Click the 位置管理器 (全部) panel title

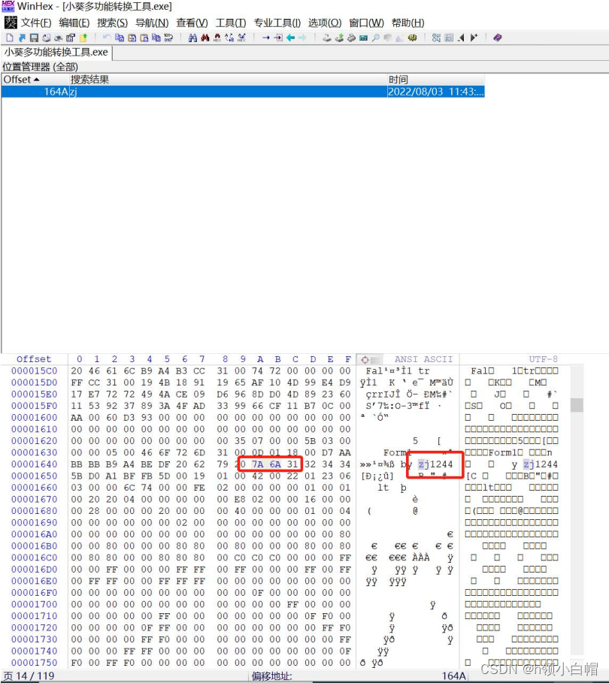click(x=40, y=67)
